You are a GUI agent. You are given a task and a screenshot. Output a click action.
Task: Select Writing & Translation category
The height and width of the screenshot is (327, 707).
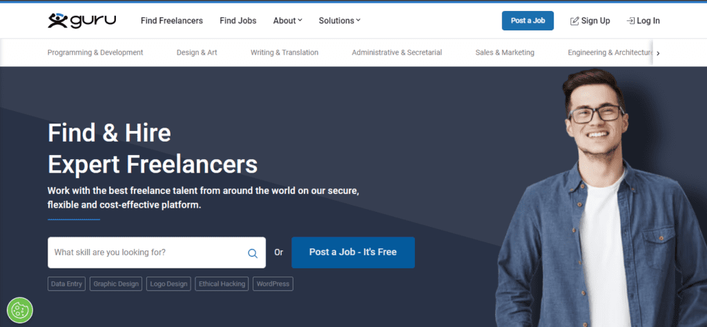[284, 52]
